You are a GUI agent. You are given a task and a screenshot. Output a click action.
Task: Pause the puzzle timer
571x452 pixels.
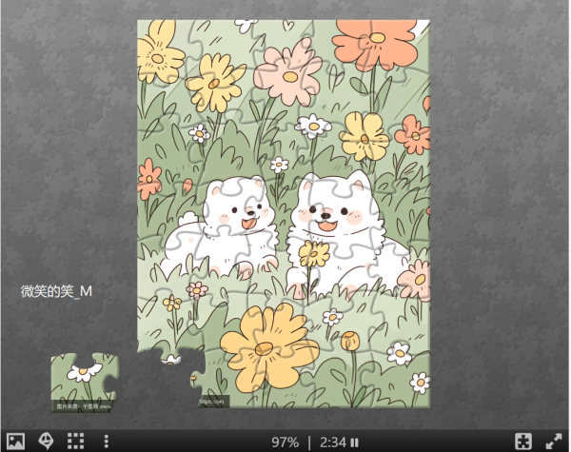tap(355, 442)
